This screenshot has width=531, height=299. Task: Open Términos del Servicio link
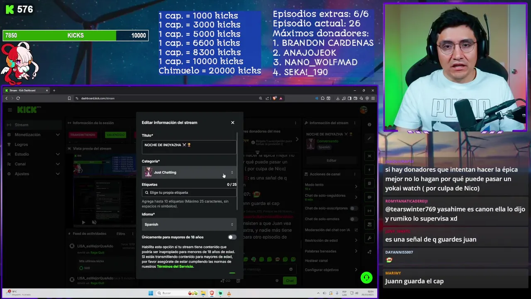point(175,267)
